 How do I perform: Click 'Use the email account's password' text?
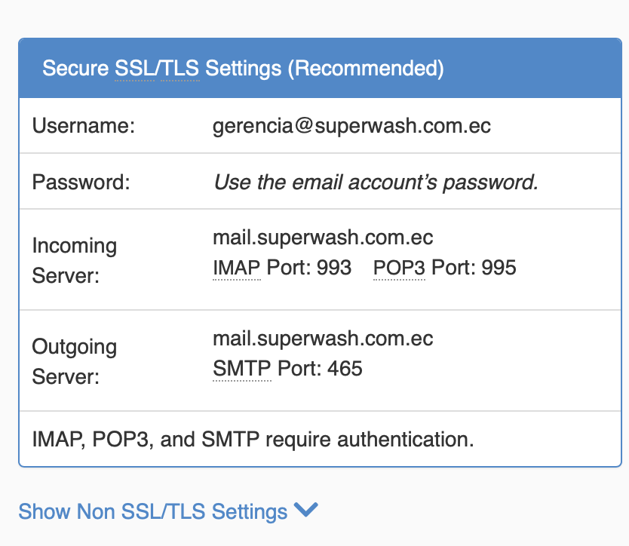click(376, 183)
